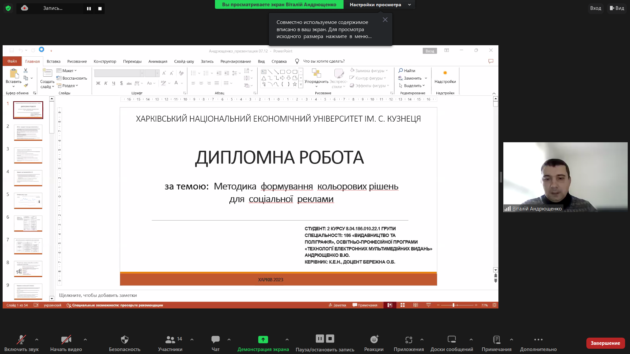Click the Найти search button
Screen dimensions: 630x354
407,70
